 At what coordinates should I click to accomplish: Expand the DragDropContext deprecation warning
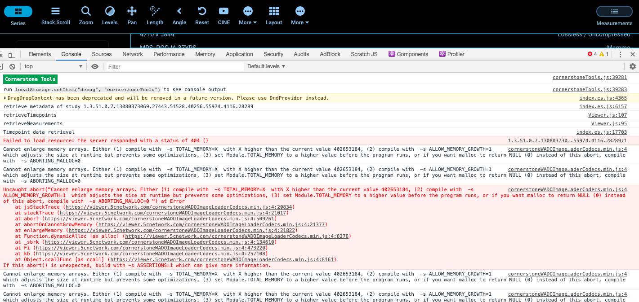[4, 98]
